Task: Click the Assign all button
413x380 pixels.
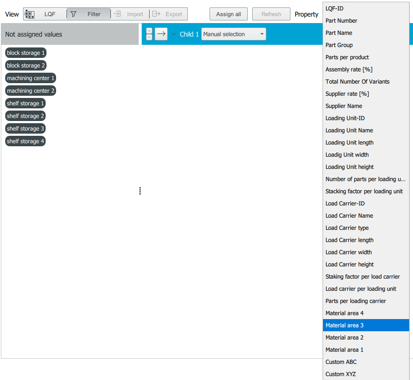Action: [x=228, y=14]
